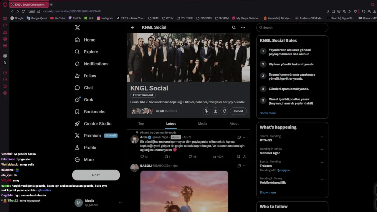Expand Show more under KNGL Social Rules
Image resolution: width=377 pixels, height=212 pixels.
pos(268,113)
